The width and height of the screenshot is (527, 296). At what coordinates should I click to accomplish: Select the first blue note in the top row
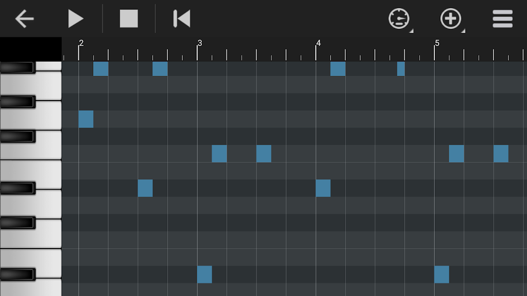[x=100, y=69]
